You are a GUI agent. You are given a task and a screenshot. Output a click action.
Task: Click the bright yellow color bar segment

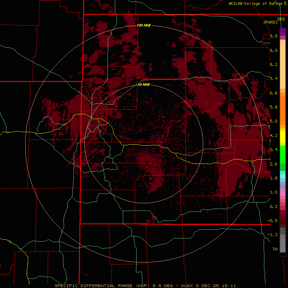[x=283, y=137]
